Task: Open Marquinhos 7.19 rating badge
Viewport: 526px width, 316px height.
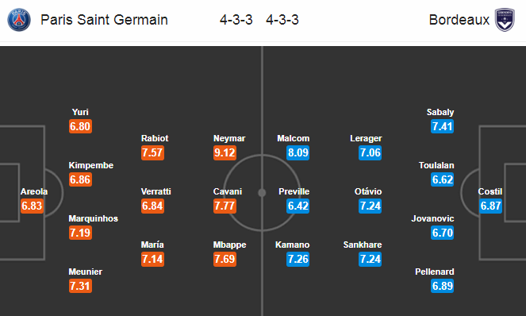Action: tap(80, 233)
